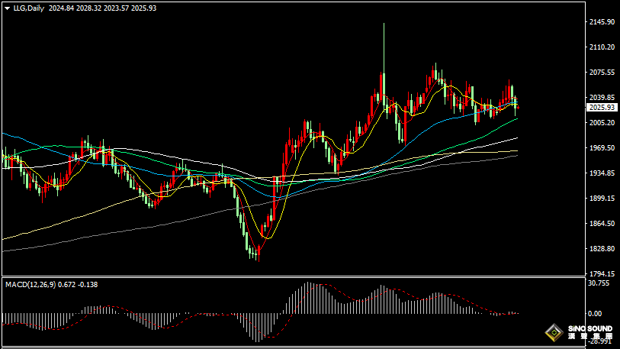Select the MACD(12,26,9) indicator label

pyautogui.click(x=31, y=284)
